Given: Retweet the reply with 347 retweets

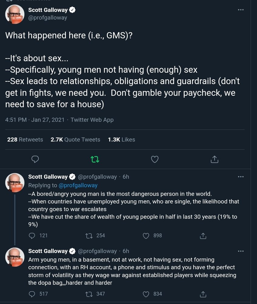Looking at the screenshot, I should coord(89,294).
